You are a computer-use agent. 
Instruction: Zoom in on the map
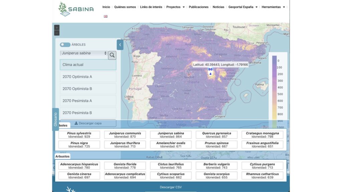coord(57,27)
